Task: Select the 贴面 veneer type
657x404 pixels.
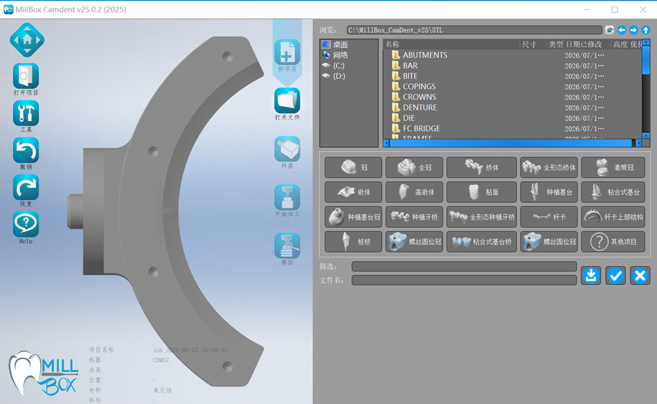Action: pos(482,192)
